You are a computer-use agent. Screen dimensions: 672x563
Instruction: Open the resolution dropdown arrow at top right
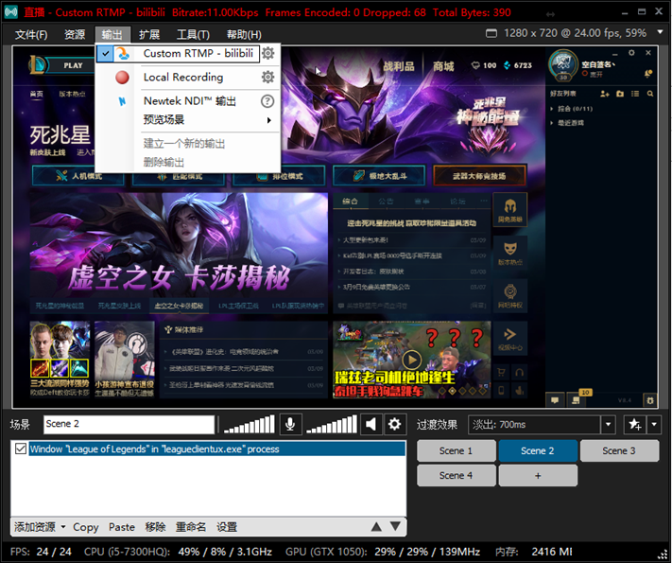660,32
